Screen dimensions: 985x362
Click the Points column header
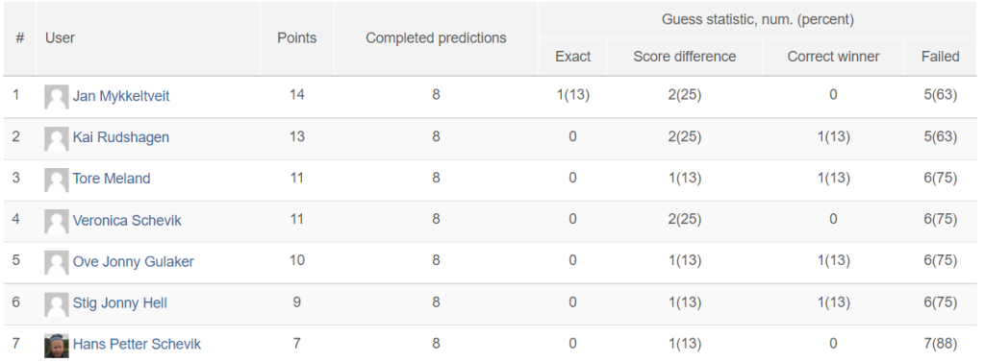pyautogui.click(x=297, y=37)
